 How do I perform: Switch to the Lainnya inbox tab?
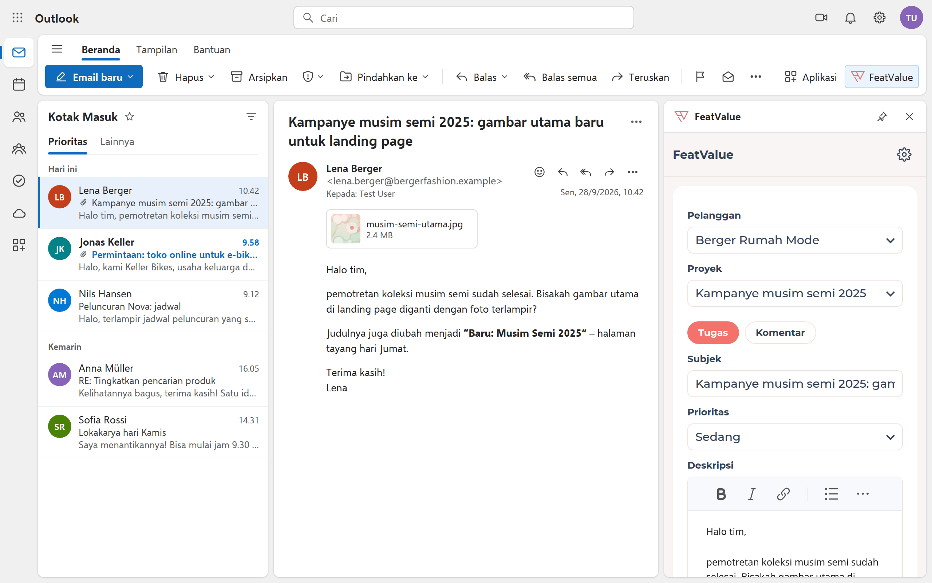(117, 141)
